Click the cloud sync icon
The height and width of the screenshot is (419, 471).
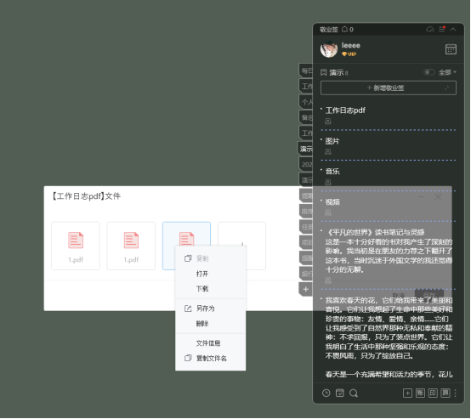coord(430,29)
